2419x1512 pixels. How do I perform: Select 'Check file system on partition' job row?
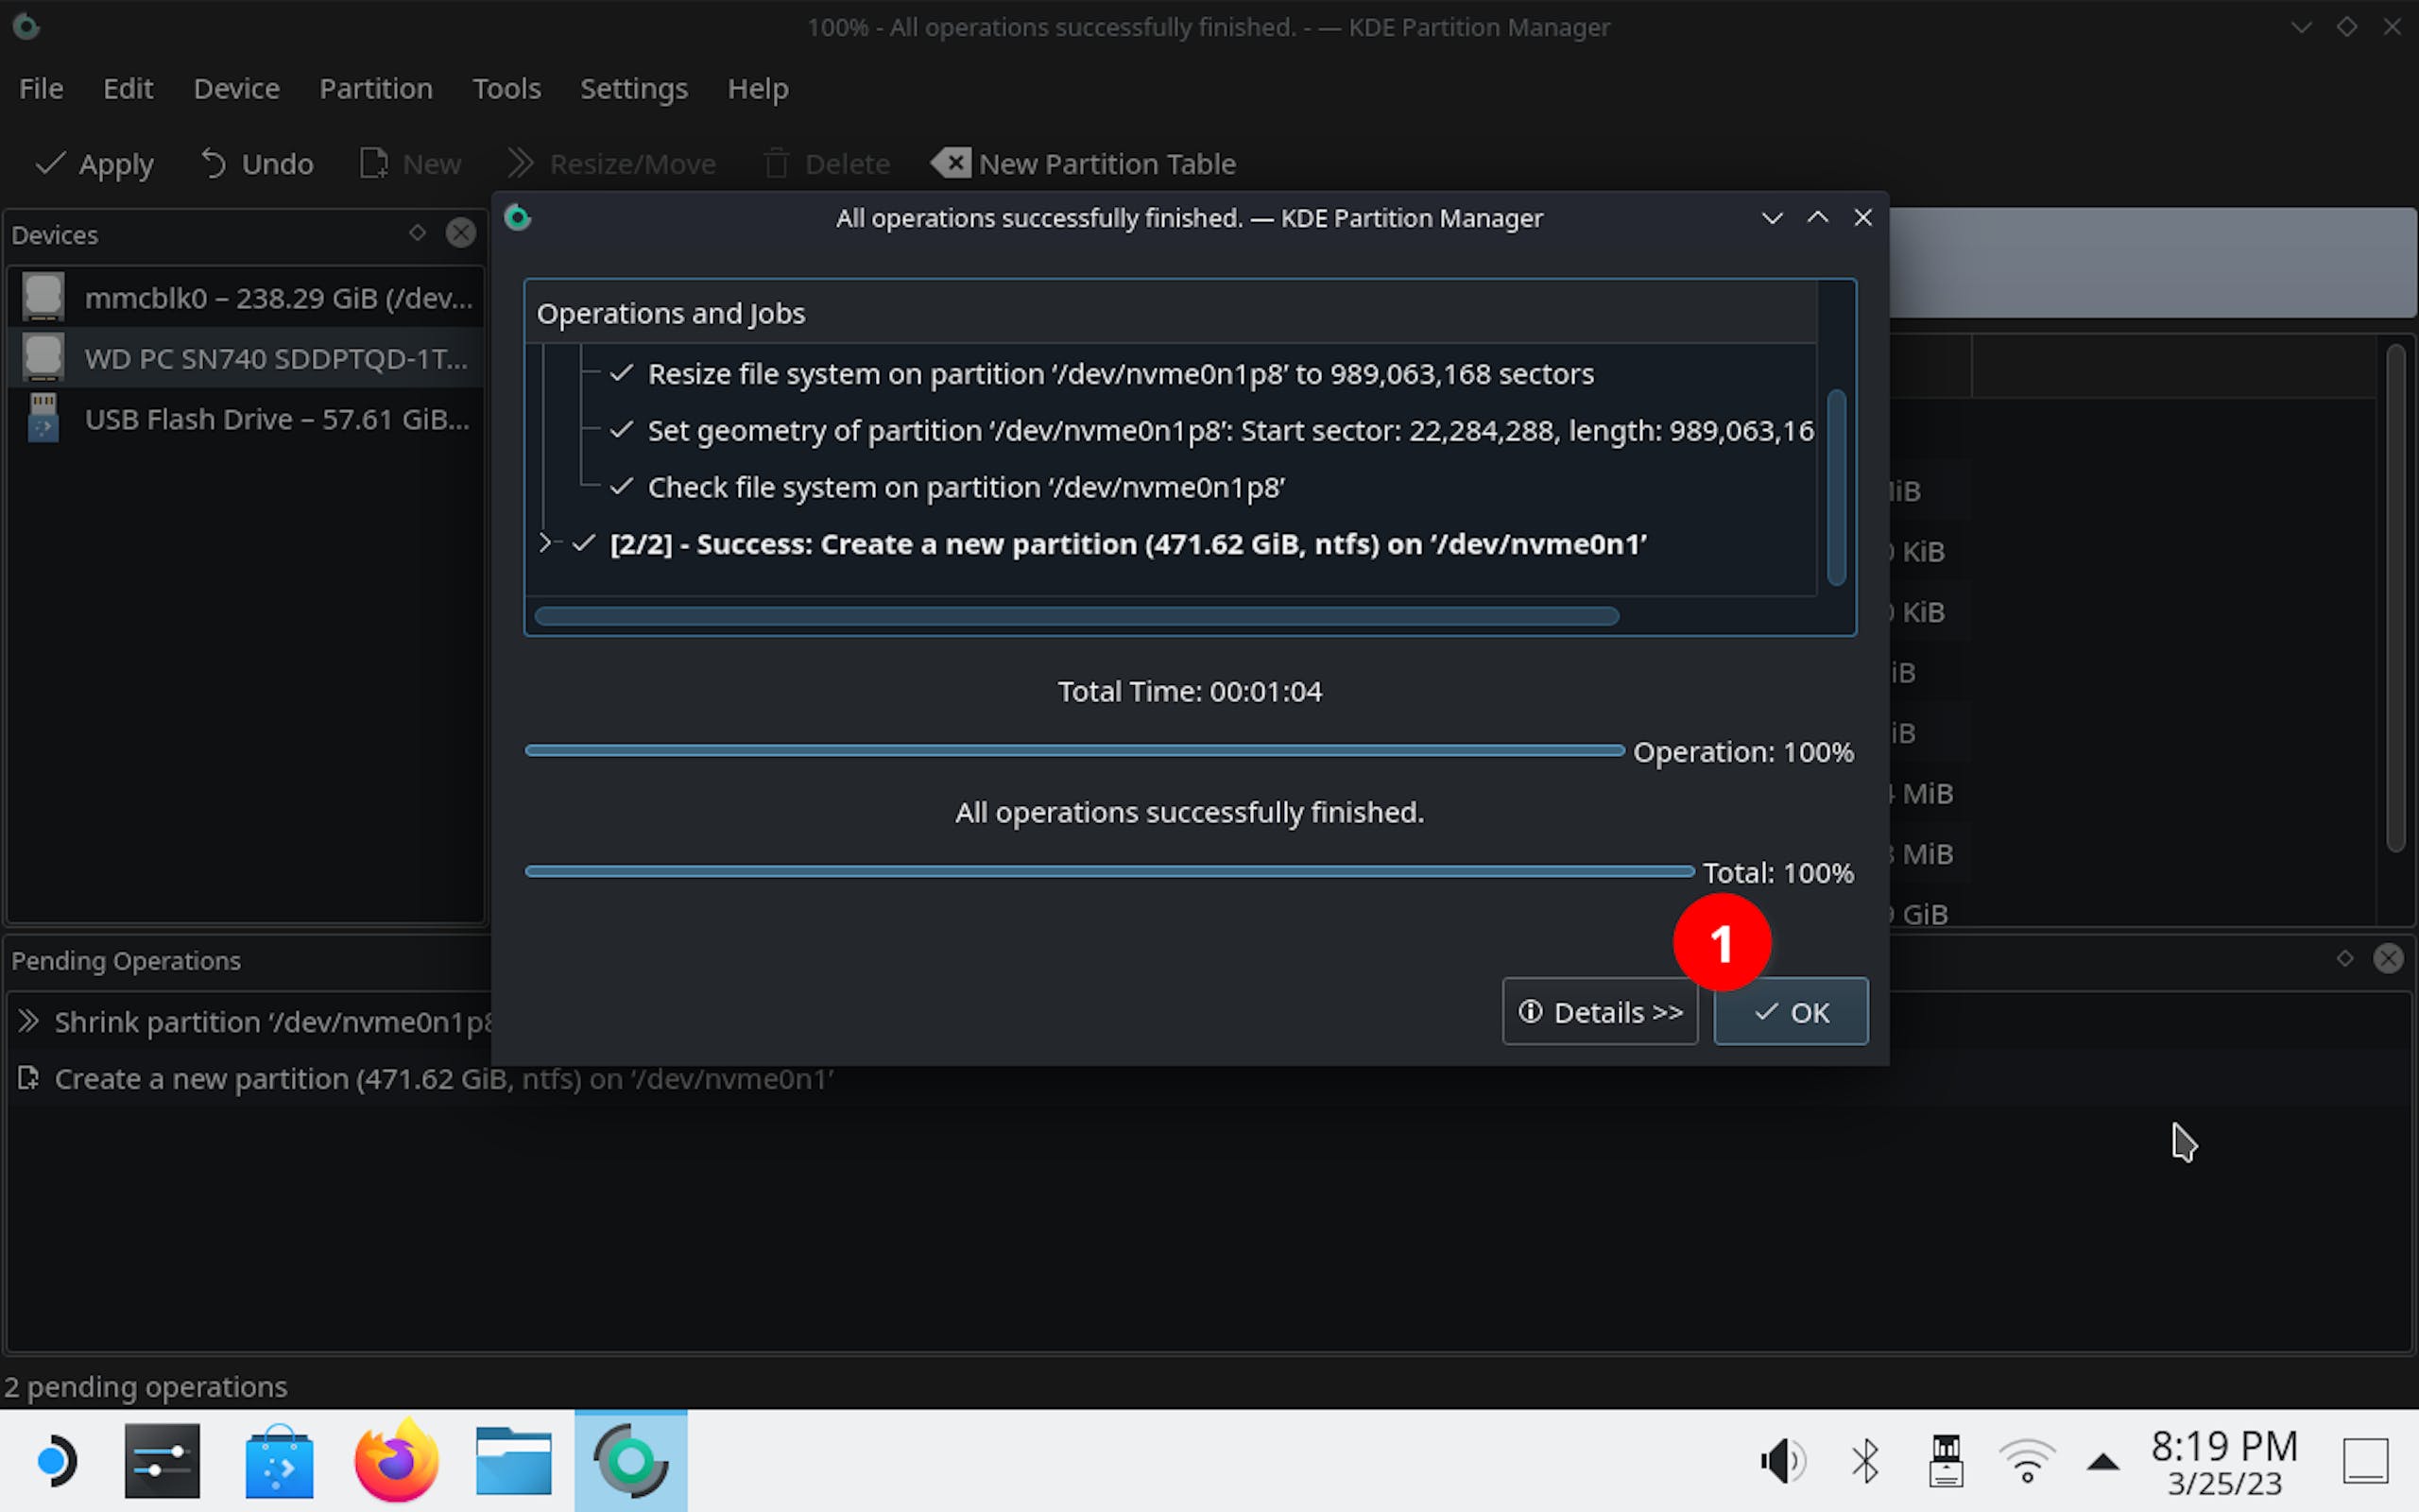[x=966, y=488]
